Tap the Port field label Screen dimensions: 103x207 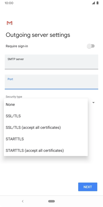pyautogui.click(x=10, y=79)
